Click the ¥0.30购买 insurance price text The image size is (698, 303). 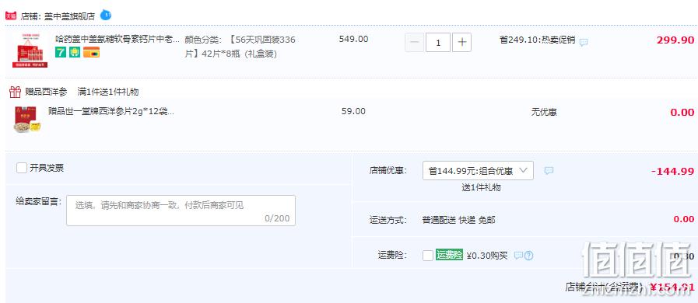[487, 256]
